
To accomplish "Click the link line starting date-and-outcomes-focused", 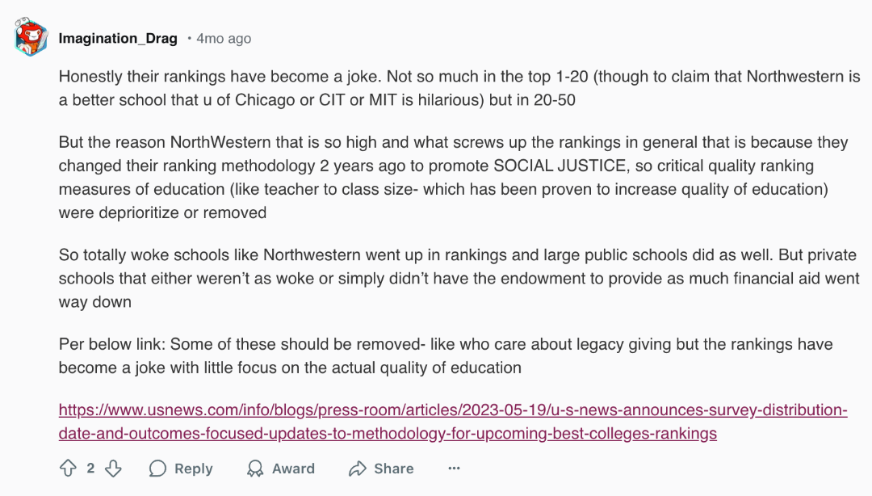I will 388,433.
